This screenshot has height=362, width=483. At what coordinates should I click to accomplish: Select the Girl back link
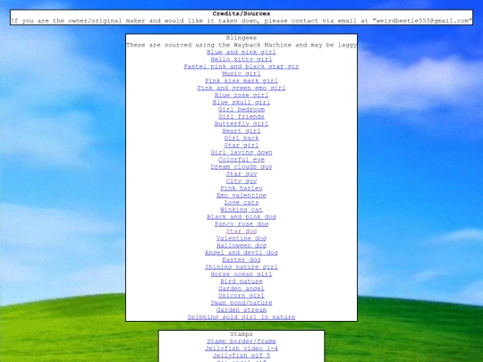[x=241, y=138]
